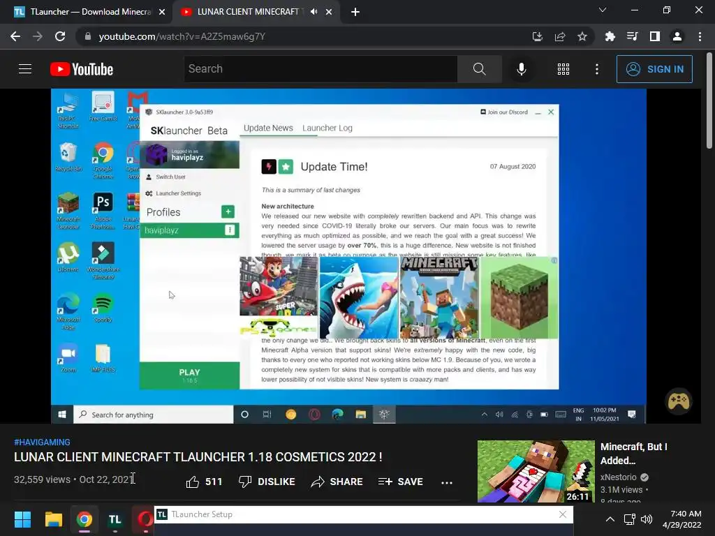Open the YouTube apps grid
This screenshot has height=536, width=715.
pos(563,69)
